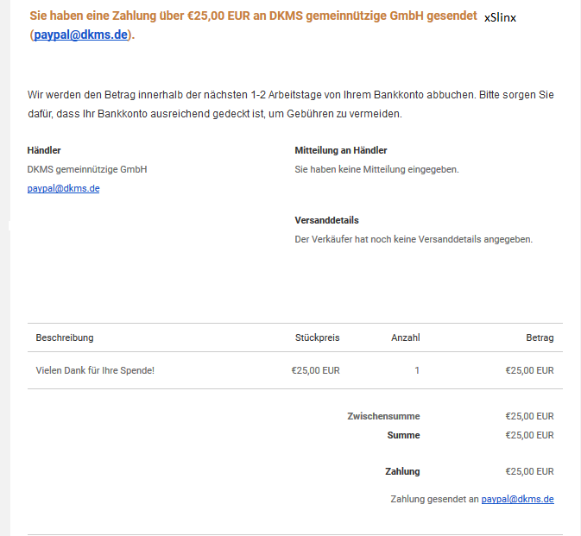Click the quantity value 1 in table
Image resolution: width=581 pixels, height=536 pixels.
417,370
